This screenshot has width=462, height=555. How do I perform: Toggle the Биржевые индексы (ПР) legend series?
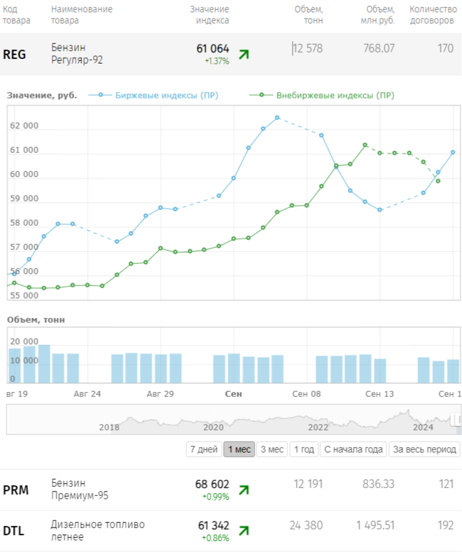click(x=154, y=95)
